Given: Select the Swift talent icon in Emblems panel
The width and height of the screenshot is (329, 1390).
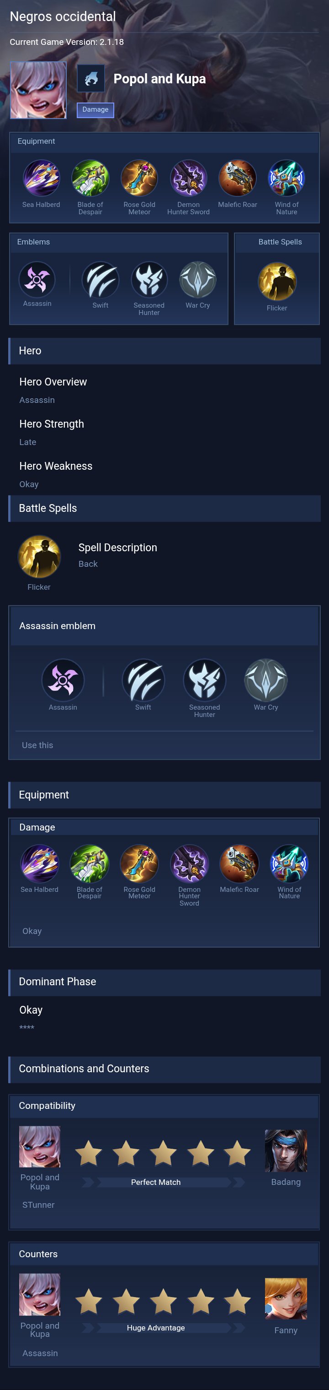Looking at the screenshot, I should click(x=100, y=280).
